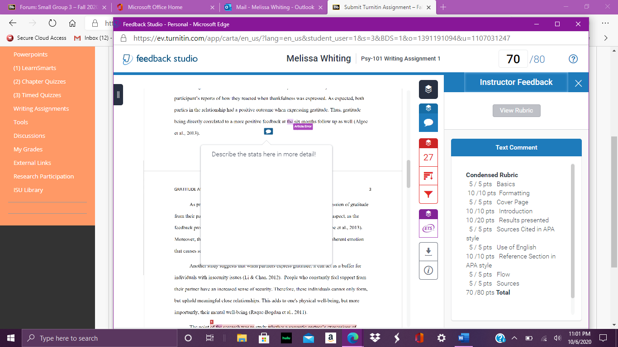Open Amazon from the taskbar
618x347 pixels.
coord(330,338)
